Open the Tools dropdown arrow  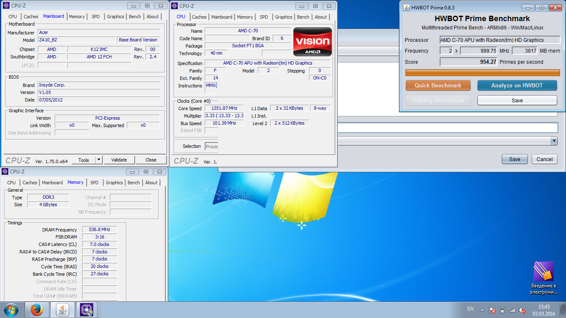click(99, 160)
